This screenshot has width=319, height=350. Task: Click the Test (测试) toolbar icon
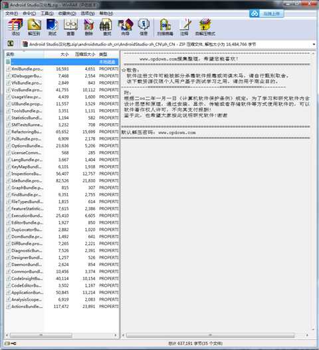(52, 27)
